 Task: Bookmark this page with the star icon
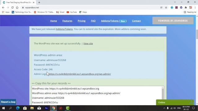pos(166,7)
